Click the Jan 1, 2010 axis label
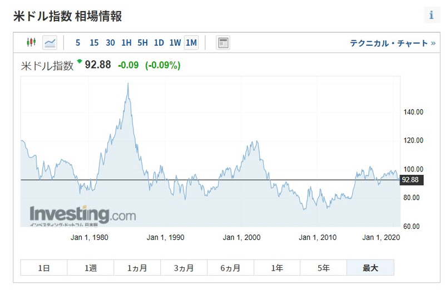The image size is (445, 294). [x=318, y=237]
